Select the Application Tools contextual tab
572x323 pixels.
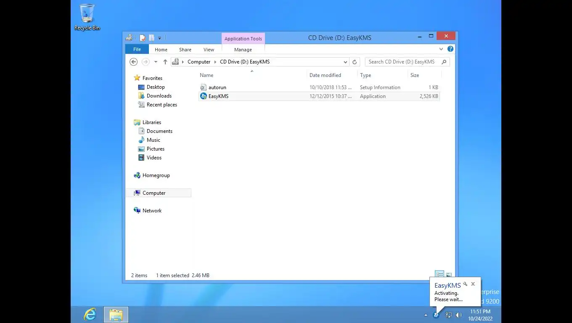(x=243, y=39)
